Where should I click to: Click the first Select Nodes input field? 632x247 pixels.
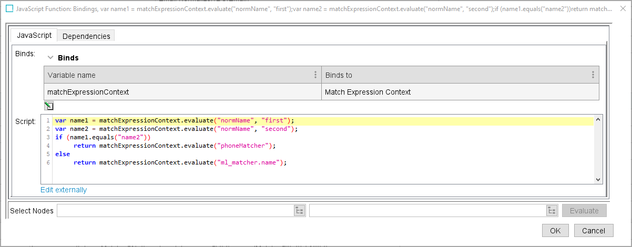tap(175, 211)
